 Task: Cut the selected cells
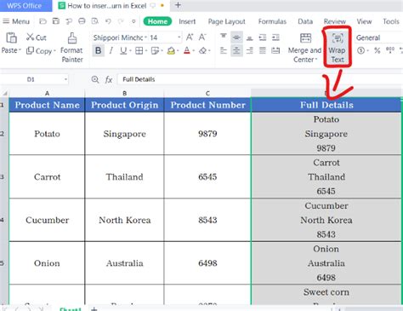pyautogui.click(x=36, y=37)
